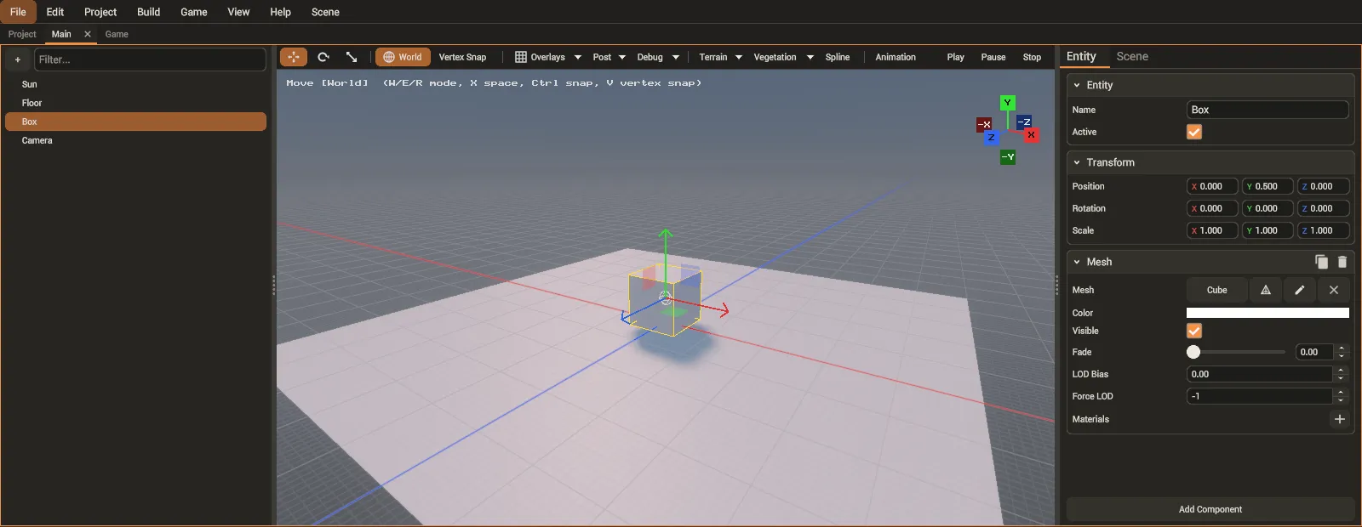Open the File menu
This screenshot has height=527, width=1362.
[18, 12]
